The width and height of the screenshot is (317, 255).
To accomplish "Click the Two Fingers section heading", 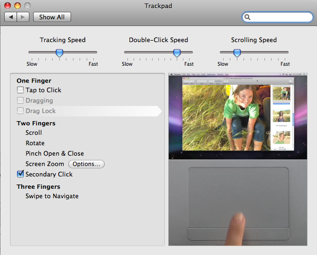I will [36, 123].
